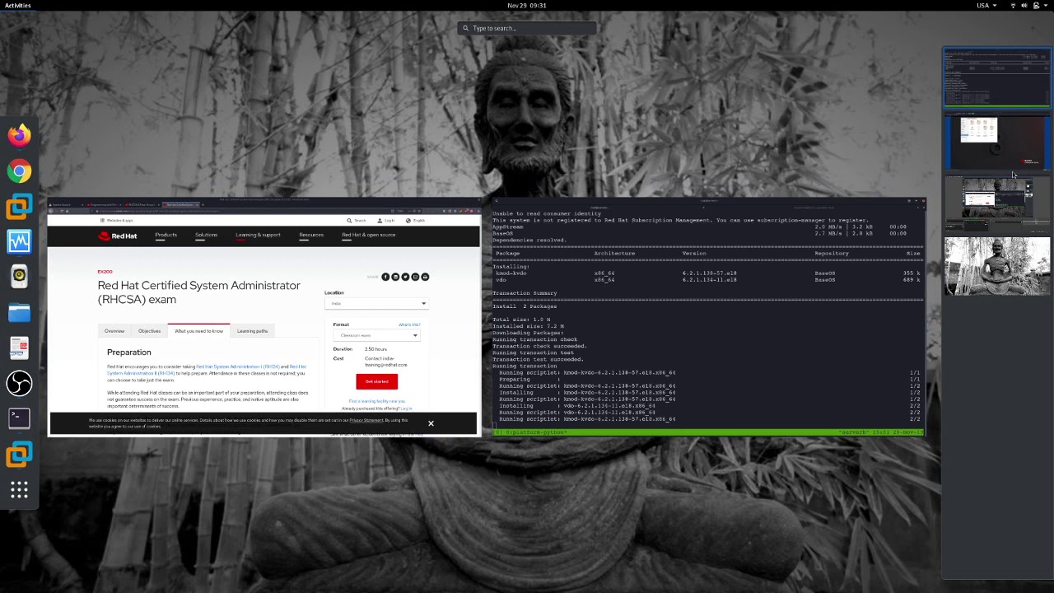Click the What's this? link
Screen dimensions: 1054x593
pyautogui.click(x=409, y=325)
